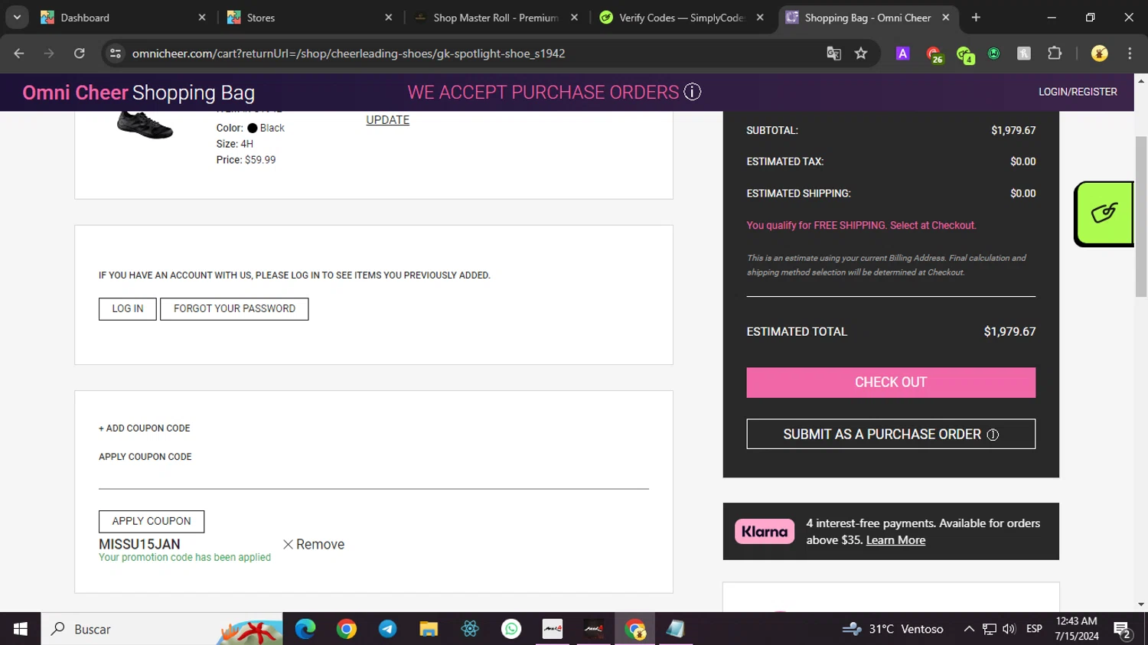Click the free shipping qualification message
1148x645 pixels.
click(861, 226)
